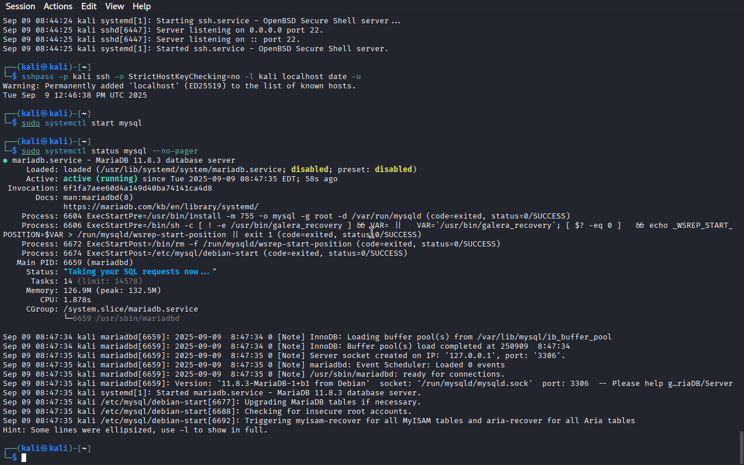Click the CGroup /system.slice/mariadb.service entry

[131, 309]
